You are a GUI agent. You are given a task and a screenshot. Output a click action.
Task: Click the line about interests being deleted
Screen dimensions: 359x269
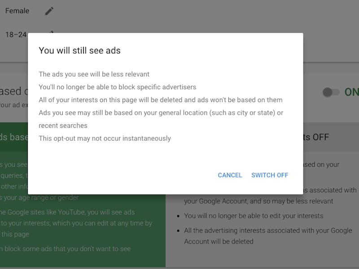click(160, 100)
